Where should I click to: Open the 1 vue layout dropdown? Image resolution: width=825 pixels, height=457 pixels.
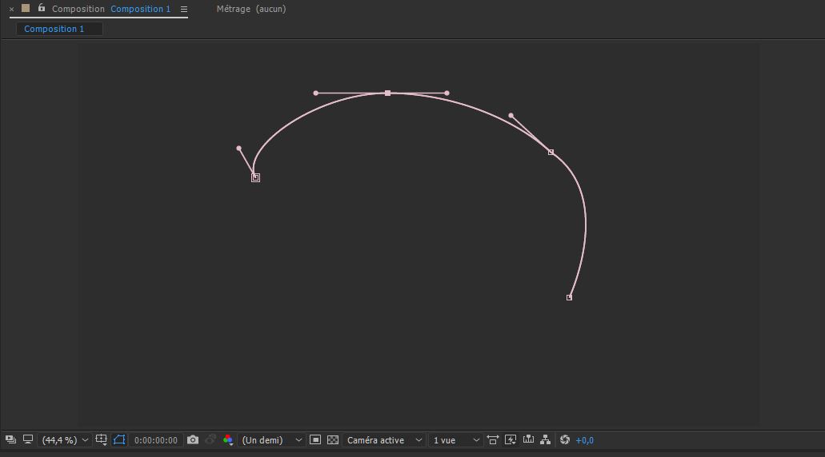[x=455, y=440]
